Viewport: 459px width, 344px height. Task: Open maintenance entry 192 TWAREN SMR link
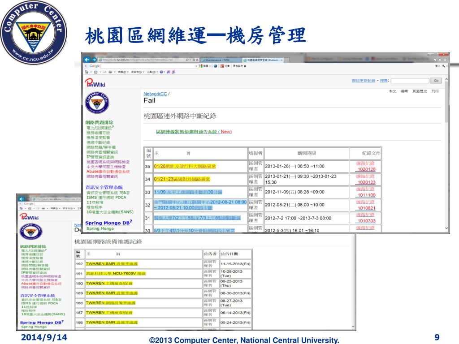click(112, 264)
